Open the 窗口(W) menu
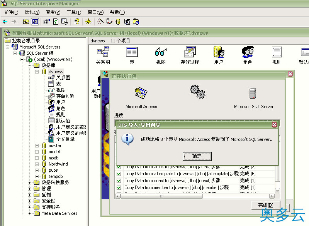Screen dimensions: 309x226 tap(95, 12)
